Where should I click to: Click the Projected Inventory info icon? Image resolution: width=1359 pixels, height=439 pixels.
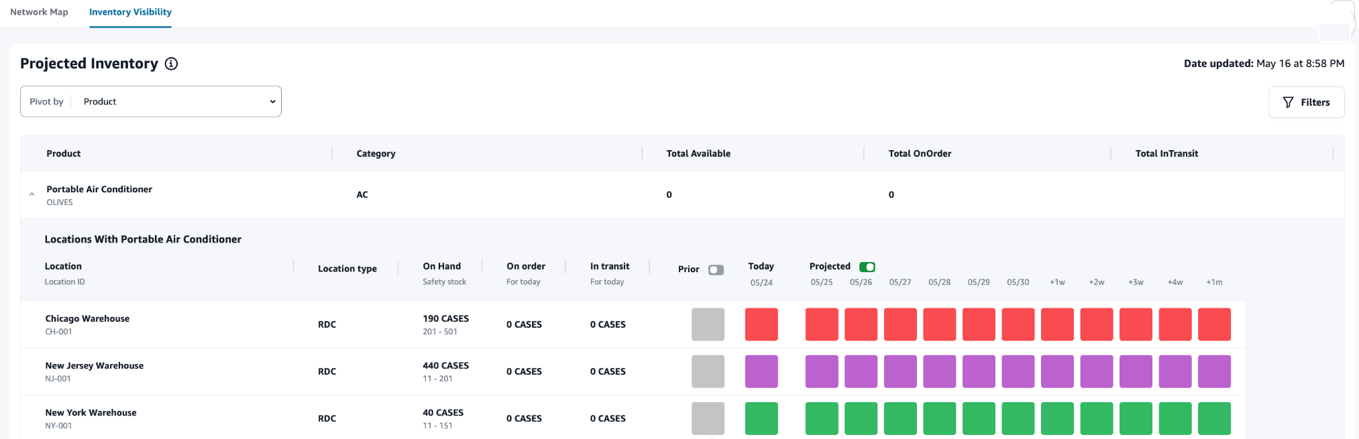172,64
